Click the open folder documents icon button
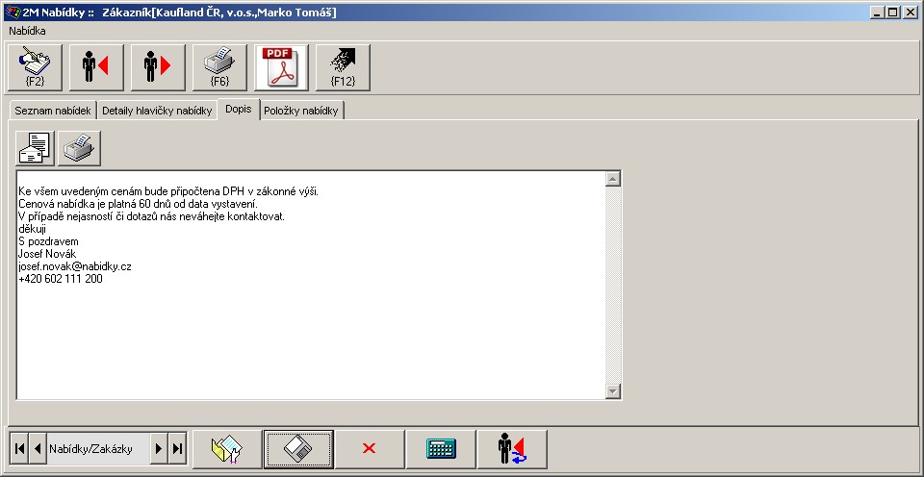Image resolution: width=924 pixels, height=477 pixels. [227, 449]
